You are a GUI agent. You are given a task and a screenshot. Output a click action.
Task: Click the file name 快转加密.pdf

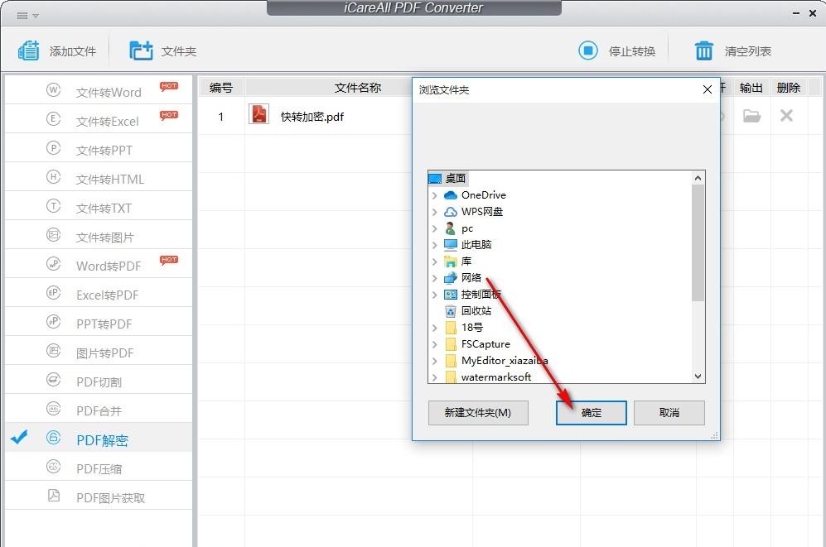(312, 117)
